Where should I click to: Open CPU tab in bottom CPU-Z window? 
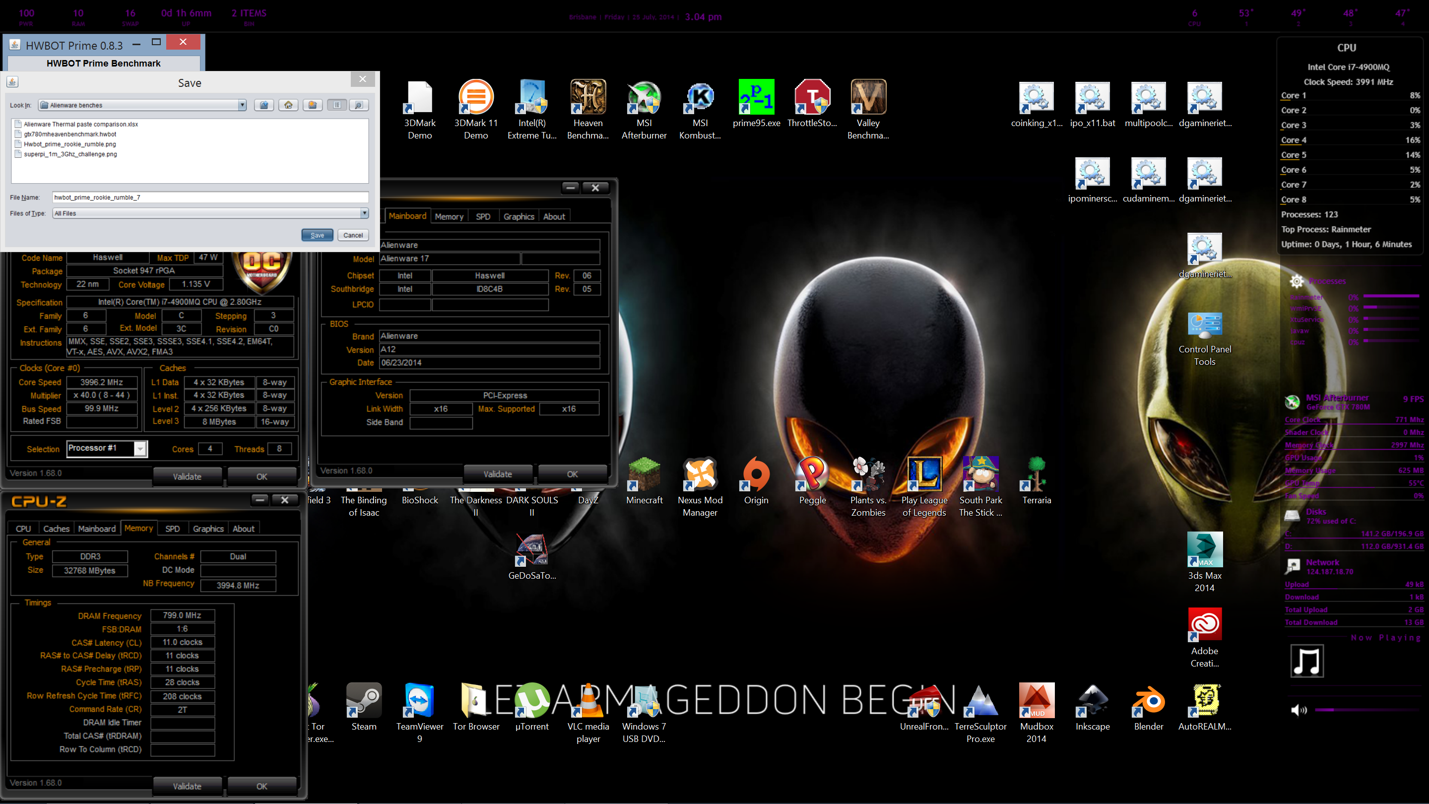tap(23, 529)
